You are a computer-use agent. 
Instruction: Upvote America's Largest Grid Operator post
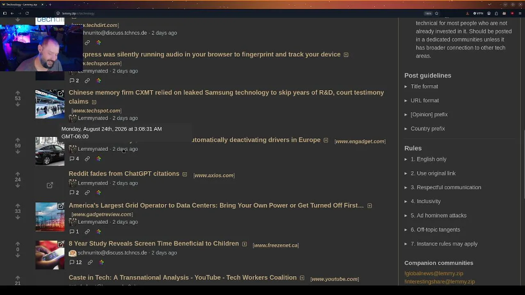18,206
